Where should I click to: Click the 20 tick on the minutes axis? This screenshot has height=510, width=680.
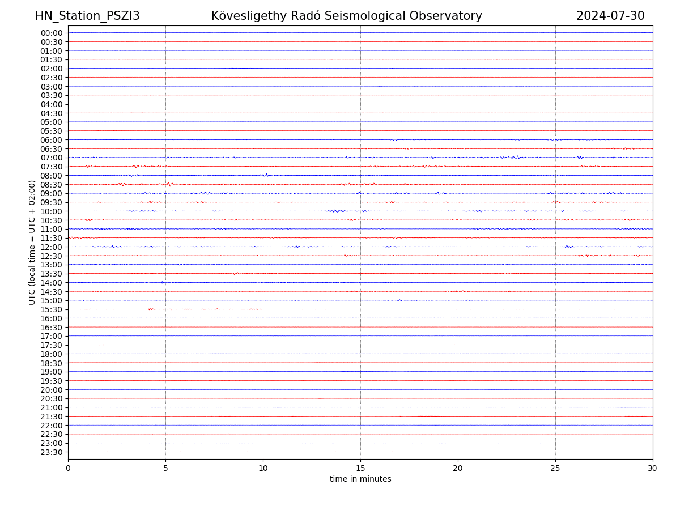[x=458, y=468]
